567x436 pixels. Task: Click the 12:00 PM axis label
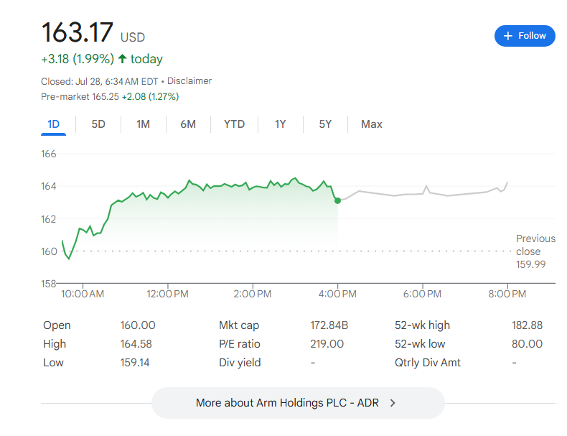click(167, 294)
